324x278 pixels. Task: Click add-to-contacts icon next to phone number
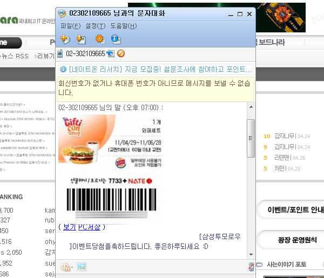[110, 53]
